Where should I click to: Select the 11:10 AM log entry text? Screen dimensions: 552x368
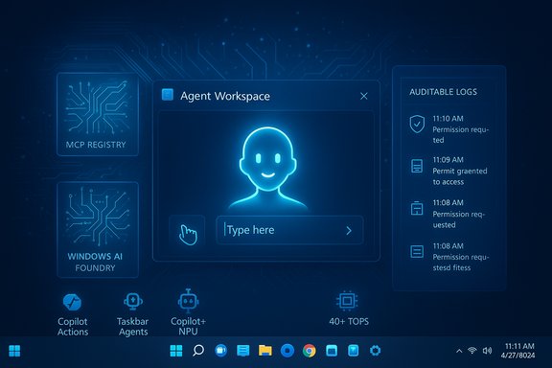pyautogui.click(x=460, y=129)
